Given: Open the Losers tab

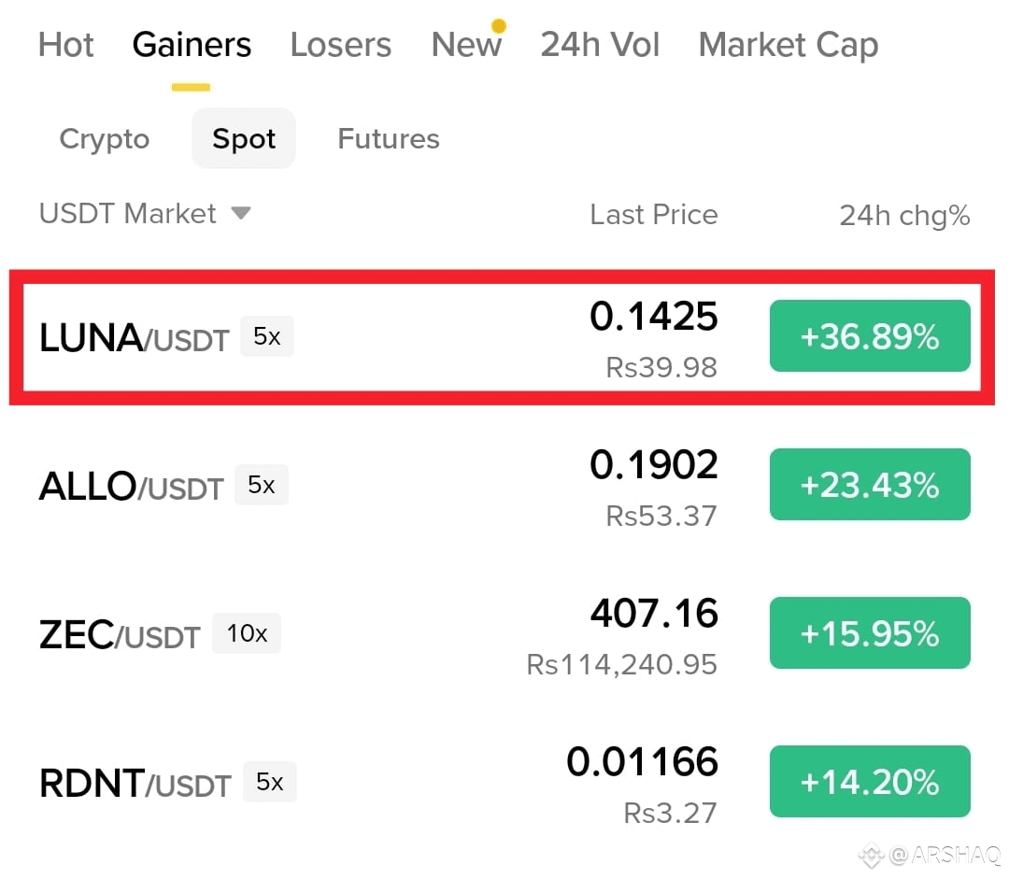Looking at the screenshot, I should tap(340, 45).
